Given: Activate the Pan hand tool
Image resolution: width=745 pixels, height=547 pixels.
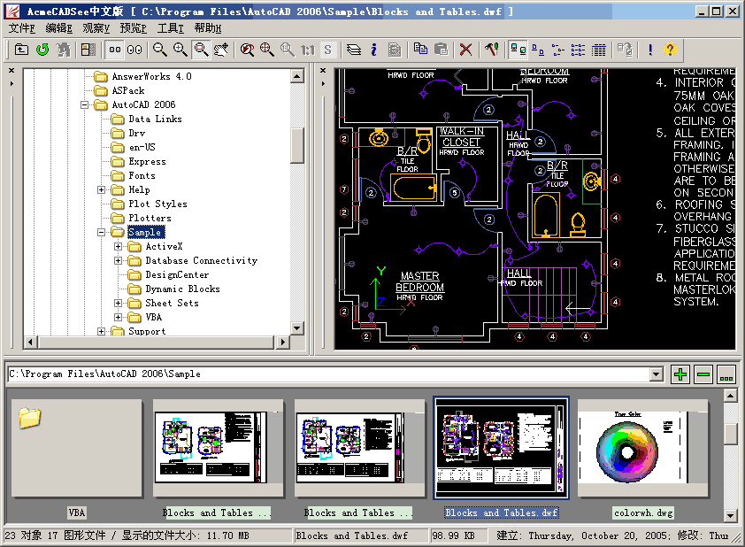Looking at the screenshot, I should click(221, 50).
